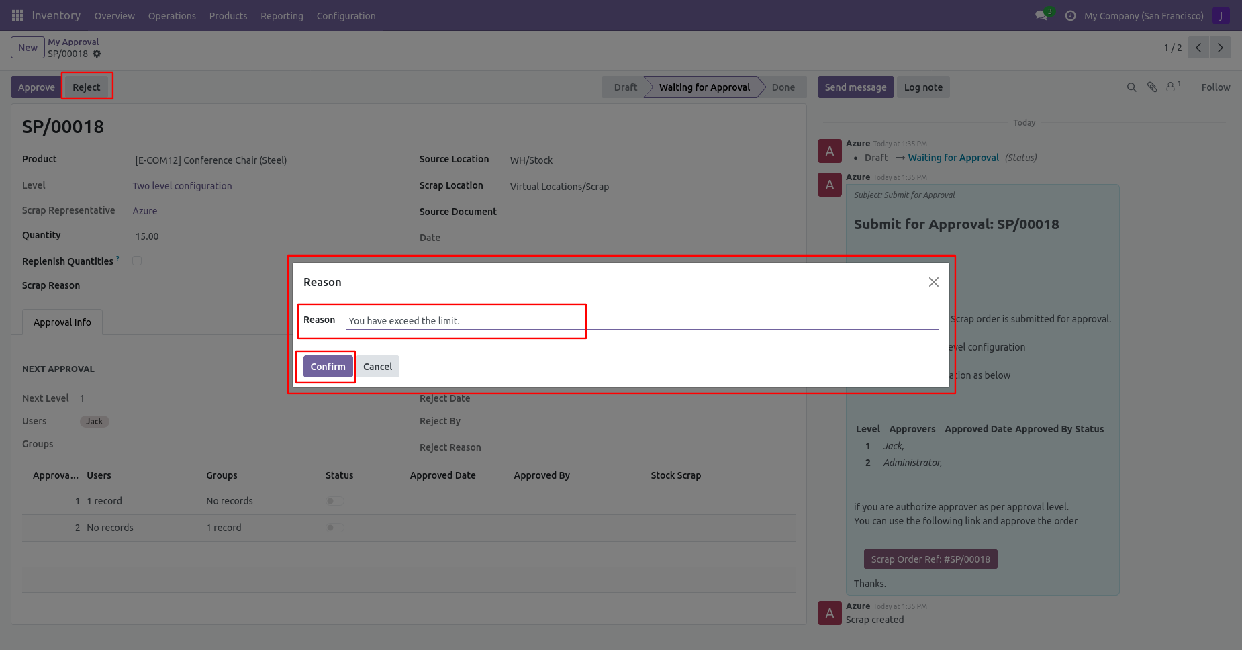Viewport: 1242px width, 650px height.
Task: Open My Company (San Francisco) switcher
Action: 1143,16
